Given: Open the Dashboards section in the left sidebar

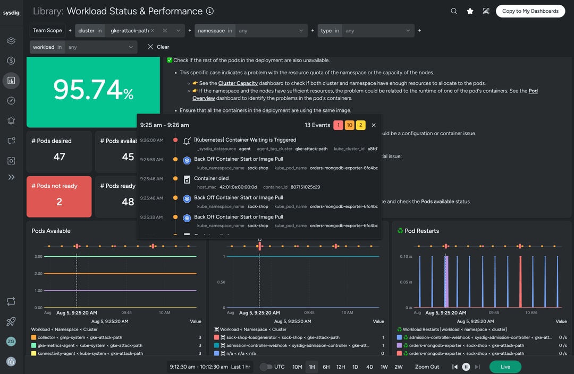Looking at the screenshot, I should [11, 80].
